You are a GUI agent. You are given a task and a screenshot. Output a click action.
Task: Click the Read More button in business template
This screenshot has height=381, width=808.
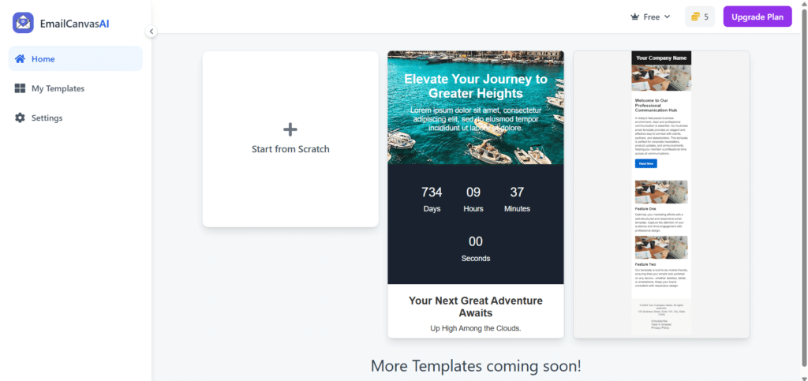[x=646, y=164]
